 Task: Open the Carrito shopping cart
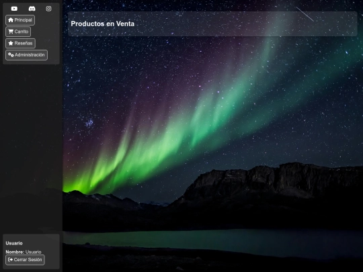tap(18, 32)
